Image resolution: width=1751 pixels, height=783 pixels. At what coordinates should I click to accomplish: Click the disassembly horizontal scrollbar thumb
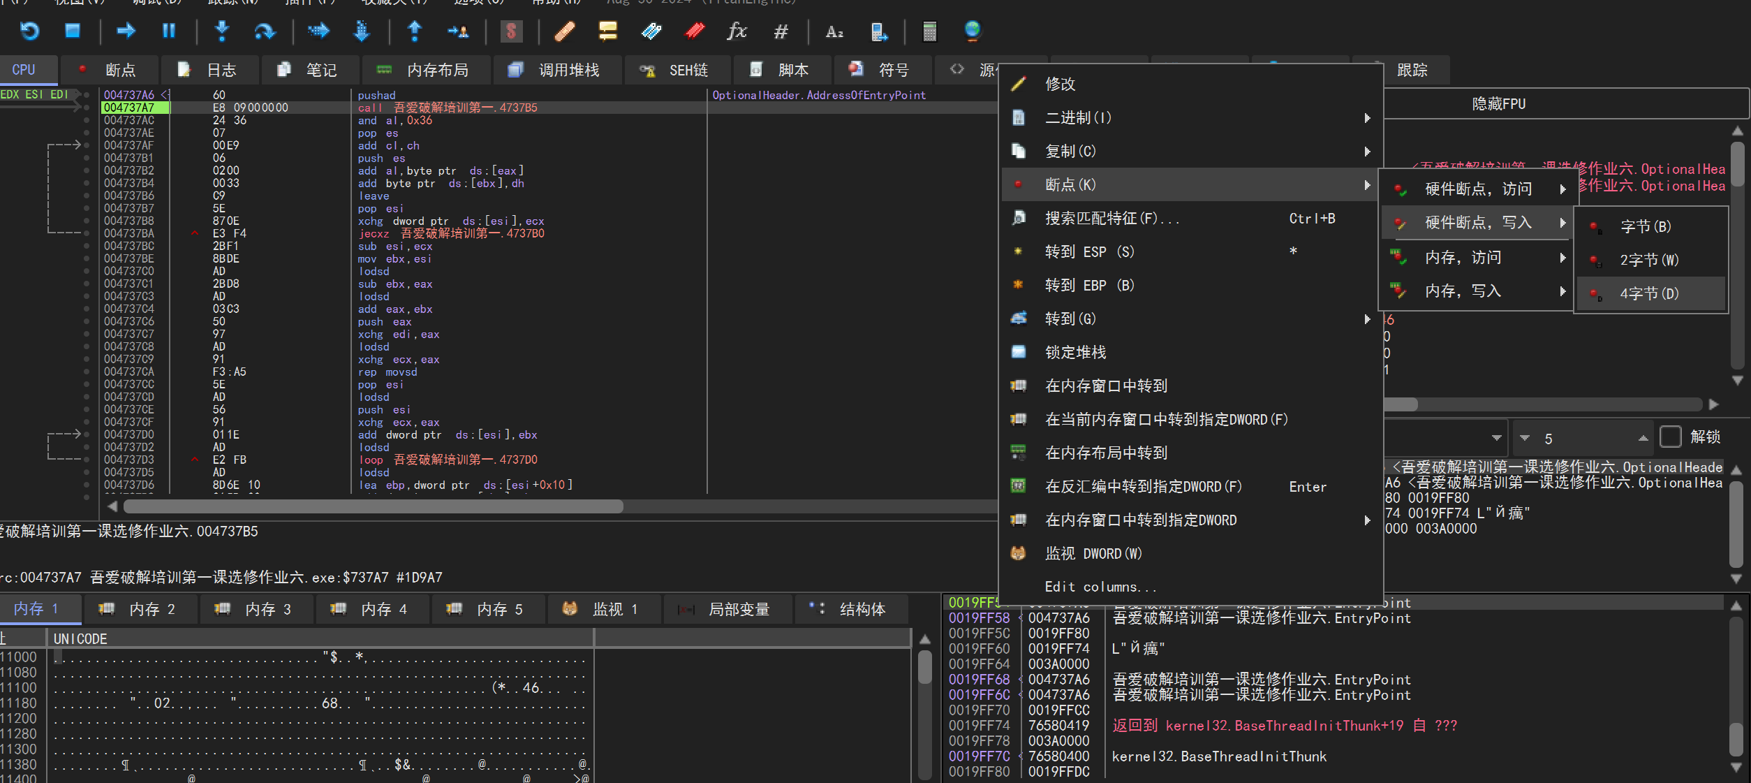tap(374, 506)
